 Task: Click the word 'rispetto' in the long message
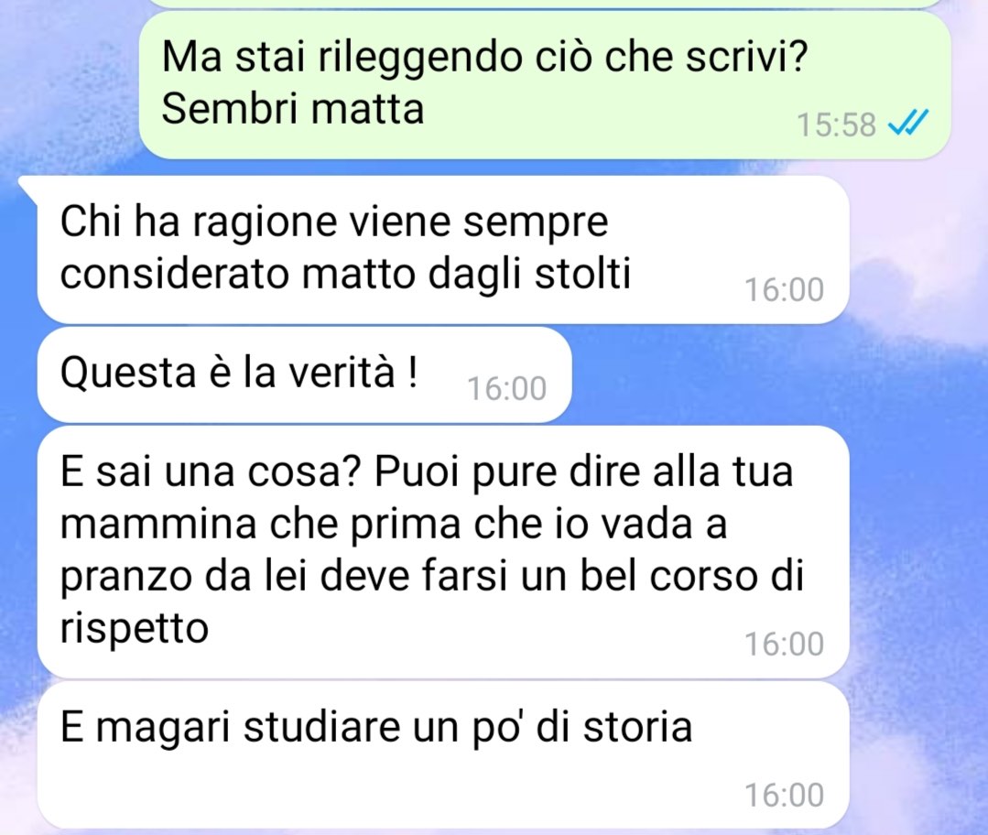pos(135,628)
